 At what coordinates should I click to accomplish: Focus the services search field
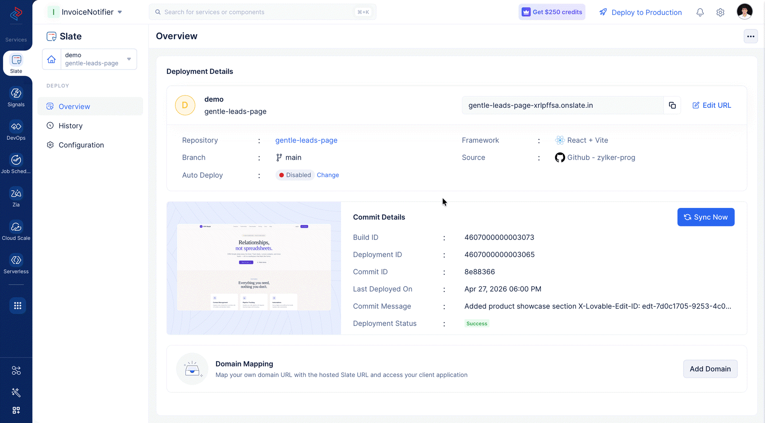click(263, 12)
